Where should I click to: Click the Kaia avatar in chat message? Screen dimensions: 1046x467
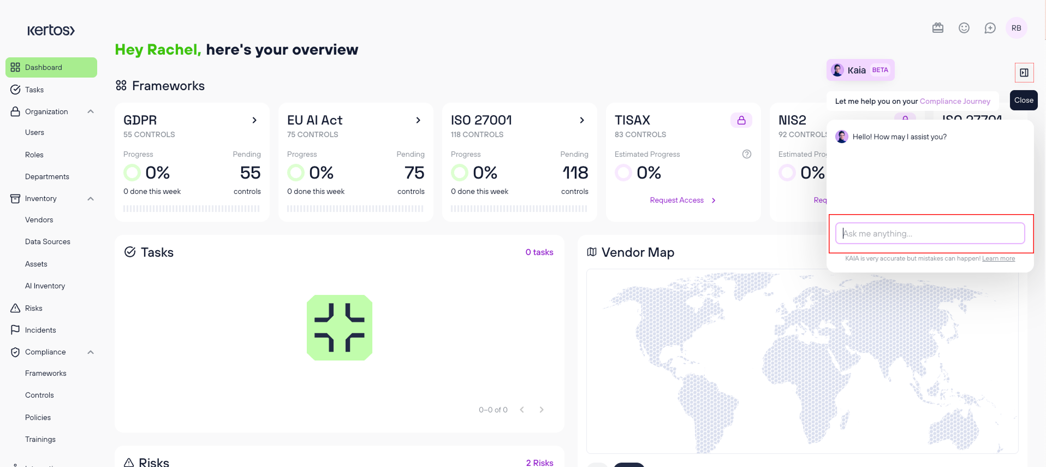pos(842,137)
